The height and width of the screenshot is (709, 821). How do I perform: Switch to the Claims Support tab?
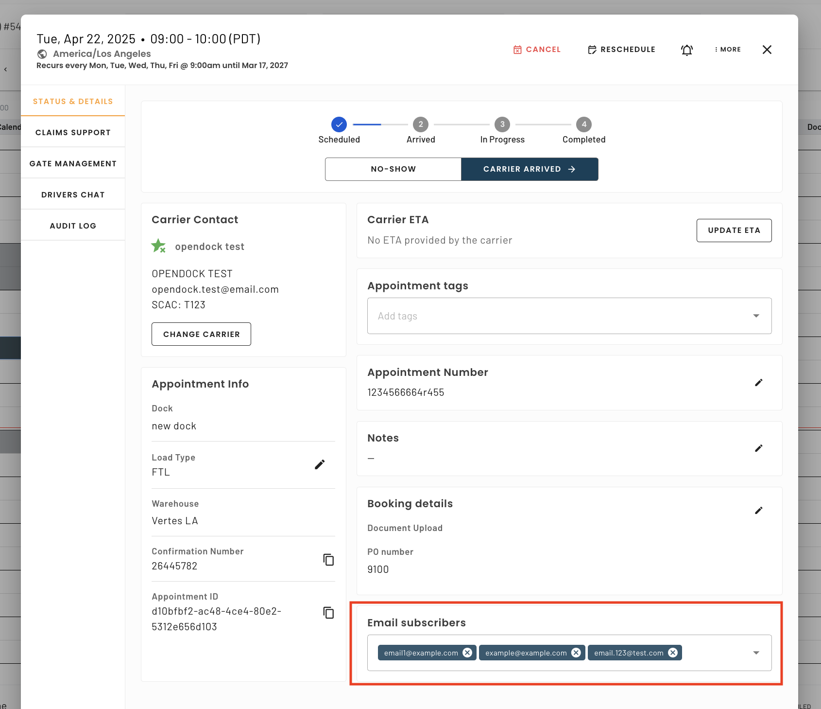pyautogui.click(x=73, y=132)
